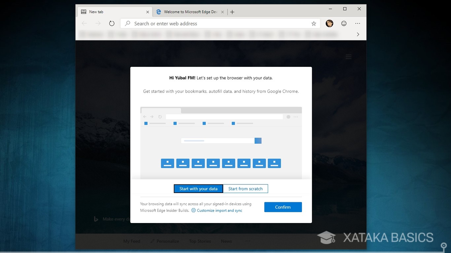The image size is (451, 253).
Task: Select Top Stories in the feed menu
Action: 200,241
